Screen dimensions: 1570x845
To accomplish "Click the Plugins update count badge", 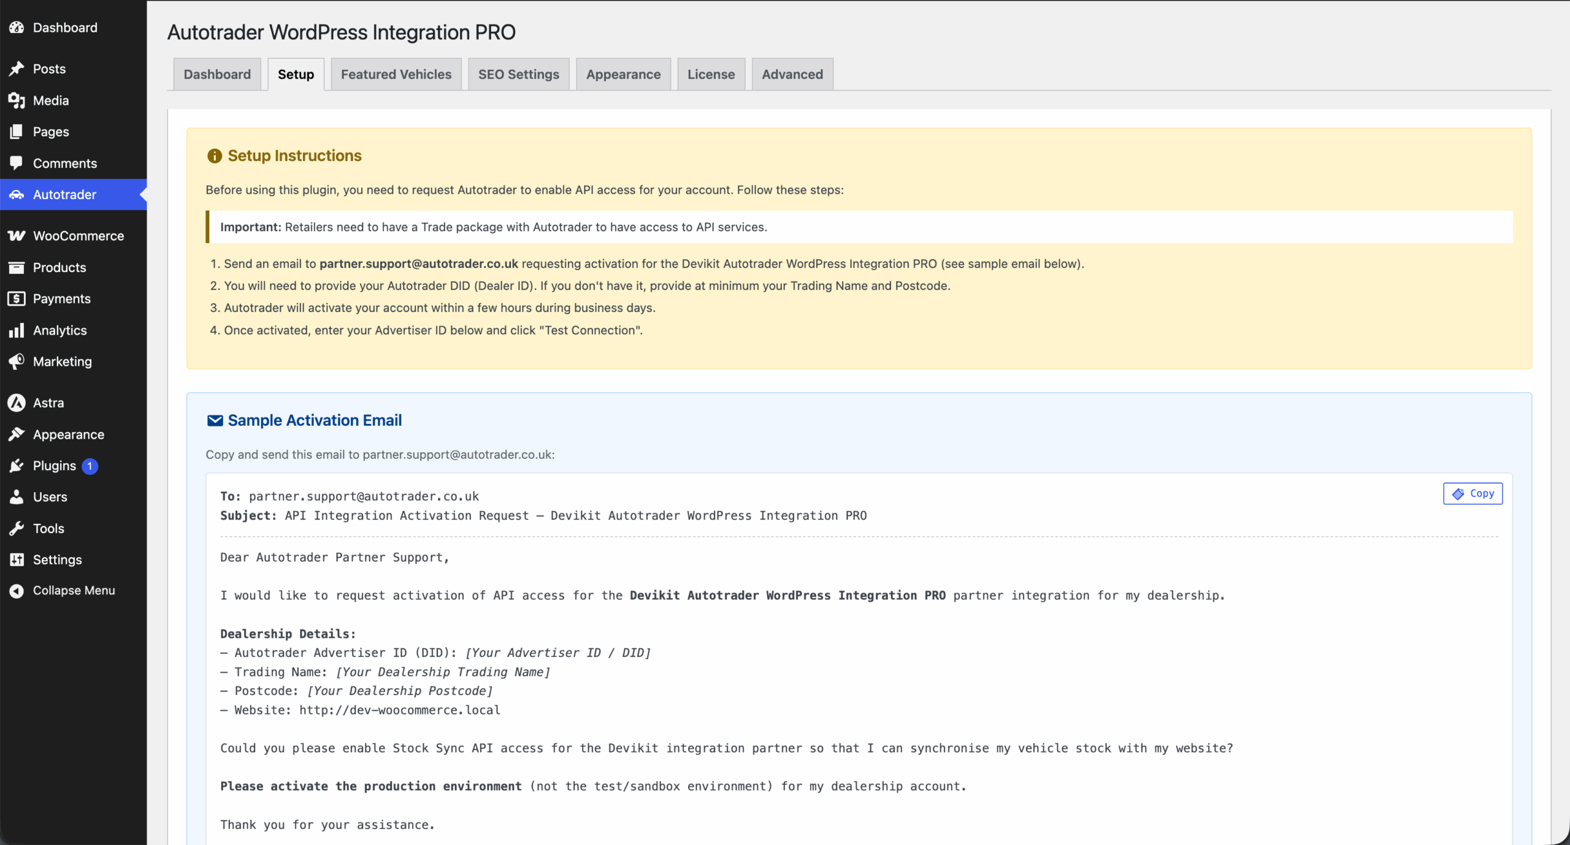I will click(90, 466).
